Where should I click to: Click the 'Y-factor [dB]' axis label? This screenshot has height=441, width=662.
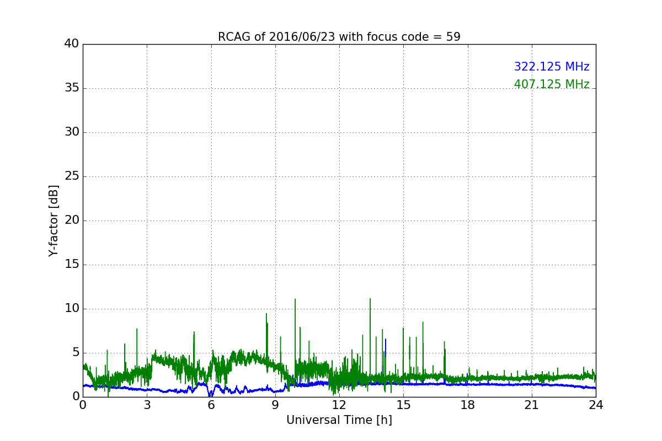click(53, 220)
